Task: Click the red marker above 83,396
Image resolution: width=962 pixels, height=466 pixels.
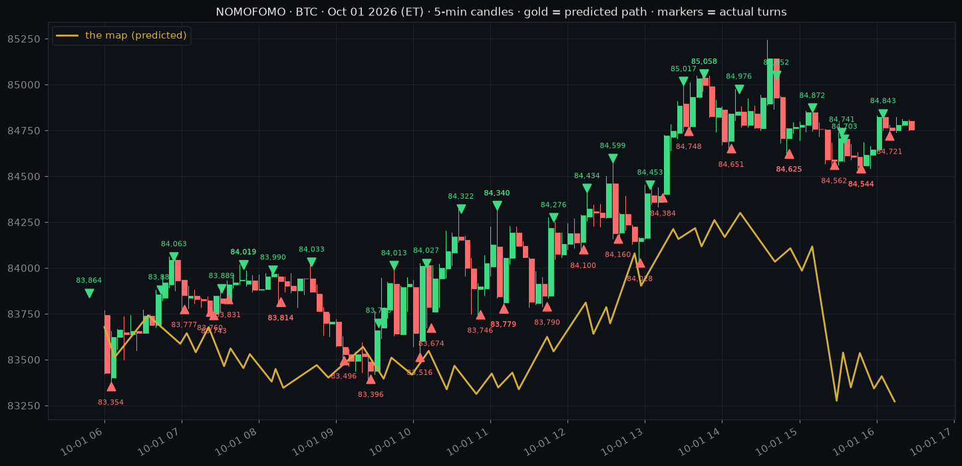Action: pyautogui.click(x=371, y=379)
